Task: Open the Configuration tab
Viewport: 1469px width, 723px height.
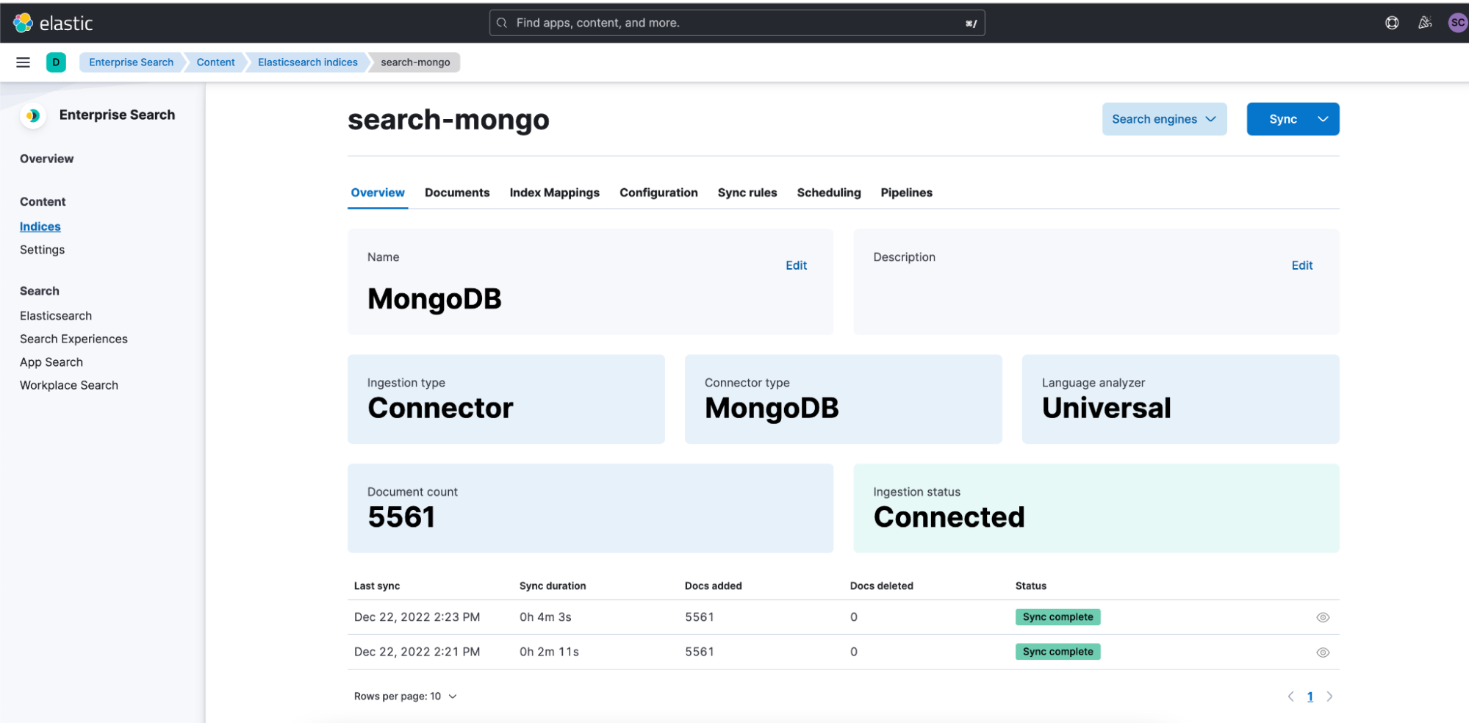Action: click(658, 193)
